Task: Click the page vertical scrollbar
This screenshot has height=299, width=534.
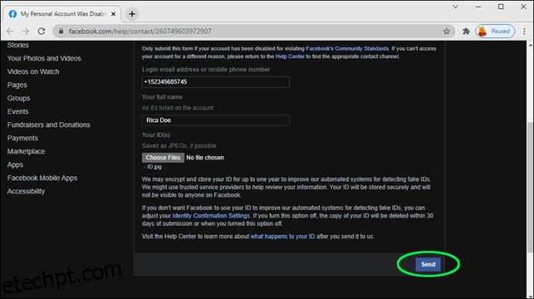Action: (x=530, y=187)
